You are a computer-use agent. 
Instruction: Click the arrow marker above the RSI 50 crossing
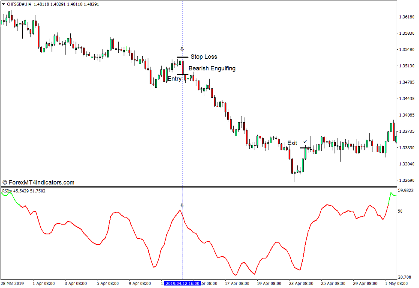[x=182, y=205]
